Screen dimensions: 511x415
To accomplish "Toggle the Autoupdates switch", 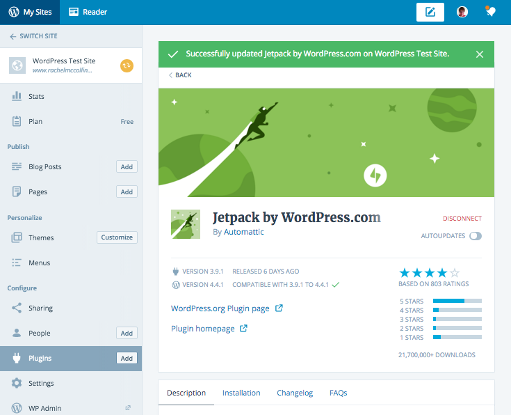I will [476, 236].
